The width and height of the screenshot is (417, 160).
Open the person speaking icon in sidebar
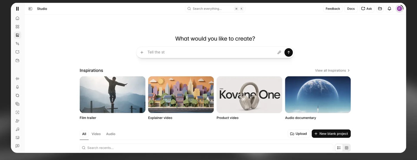pyautogui.click(x=17, y=121)
